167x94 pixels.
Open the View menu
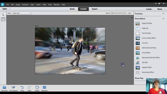pyautogui.click(x=50, y=5)
